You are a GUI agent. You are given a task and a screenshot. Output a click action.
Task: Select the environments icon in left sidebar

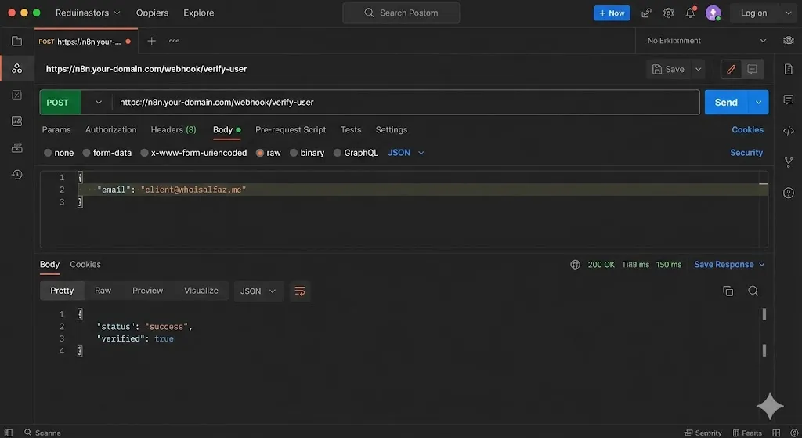tap(17, 68)
